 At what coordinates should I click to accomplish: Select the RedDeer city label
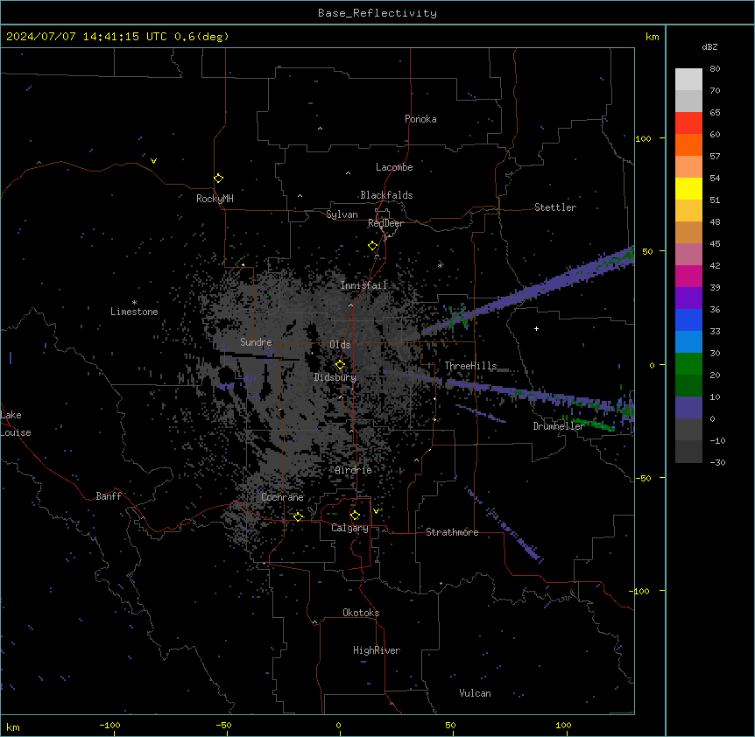click(x=385, y=223)
